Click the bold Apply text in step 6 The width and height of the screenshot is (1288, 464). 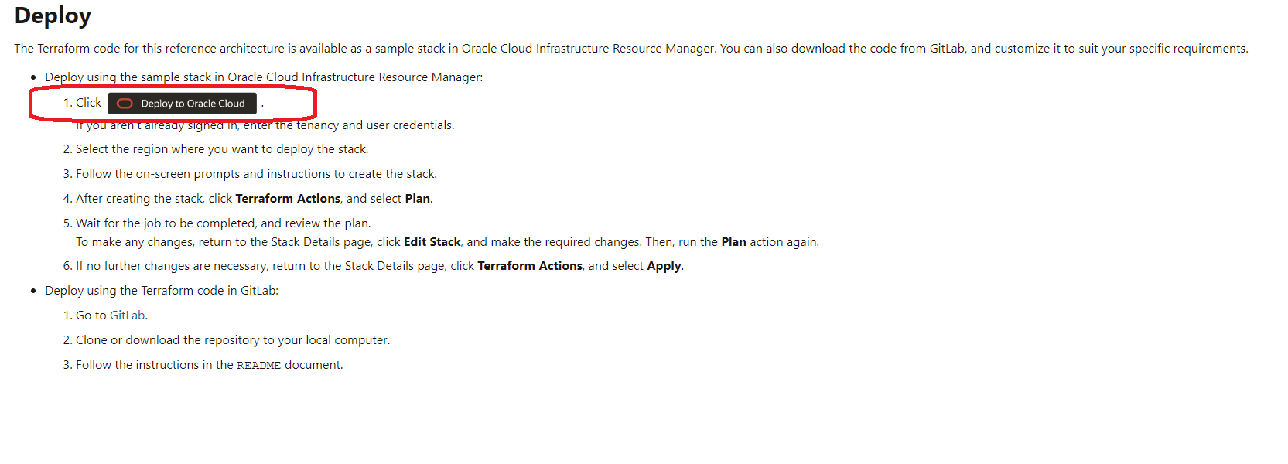pos(664,266)
